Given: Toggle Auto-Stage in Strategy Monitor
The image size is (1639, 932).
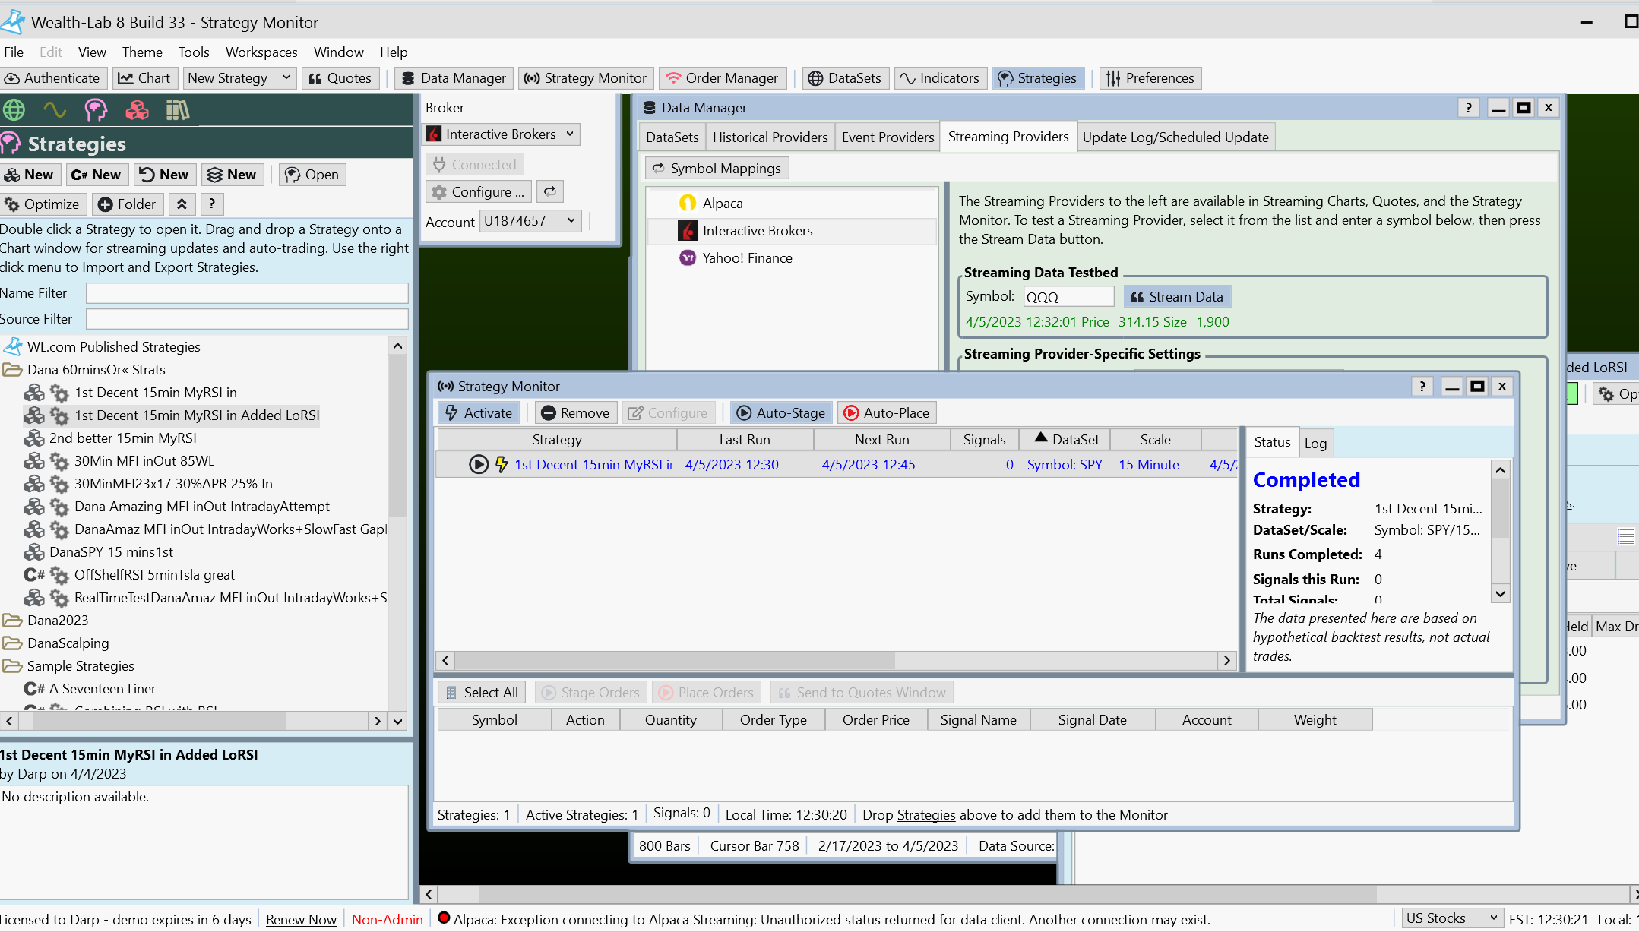Looking at the screenshot, I should pyautogui.click(x=781, y=412).
